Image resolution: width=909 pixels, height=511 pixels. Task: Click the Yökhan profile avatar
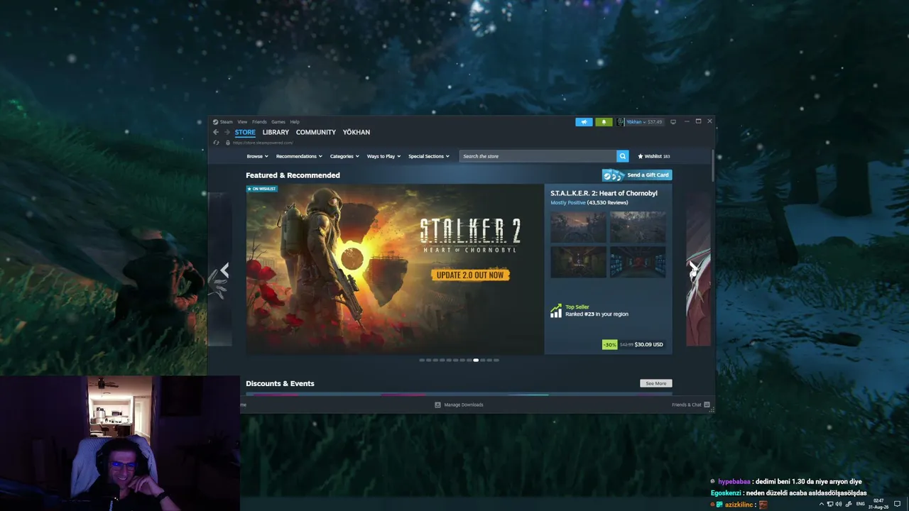click(620, 122)
